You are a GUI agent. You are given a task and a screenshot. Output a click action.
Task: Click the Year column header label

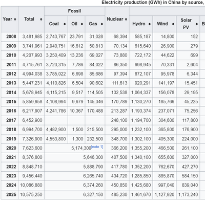[8, 19]
